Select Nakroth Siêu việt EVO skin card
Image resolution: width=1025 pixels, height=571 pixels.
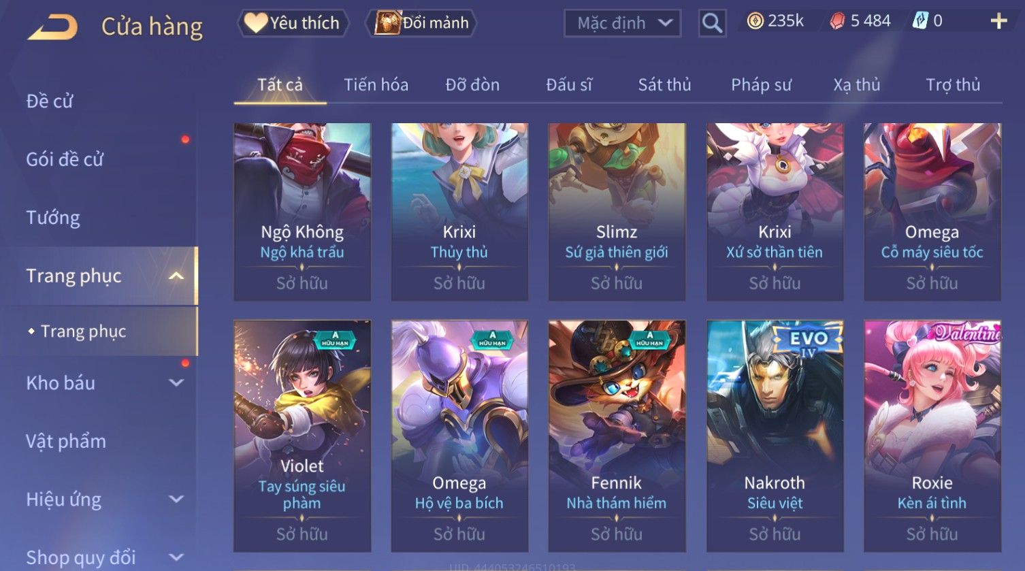(x=775, y=436)
